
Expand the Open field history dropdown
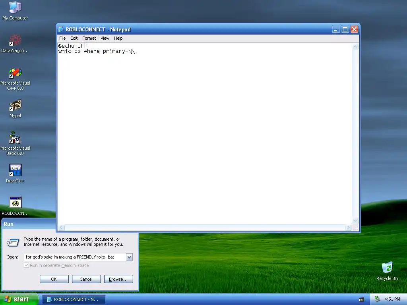[129, 257]
